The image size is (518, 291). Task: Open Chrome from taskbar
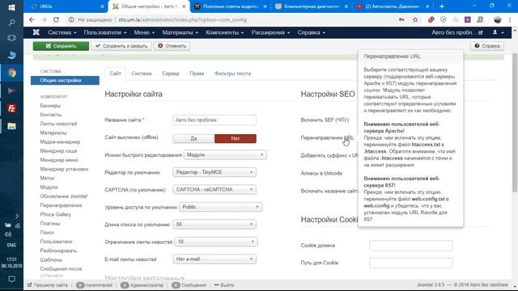(x=11, y=74)
